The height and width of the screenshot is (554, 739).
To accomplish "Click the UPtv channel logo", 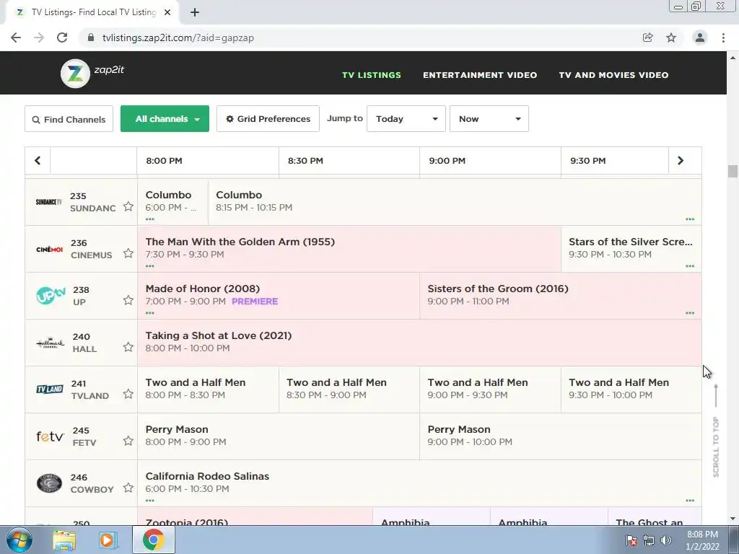I will coord(51,295).
